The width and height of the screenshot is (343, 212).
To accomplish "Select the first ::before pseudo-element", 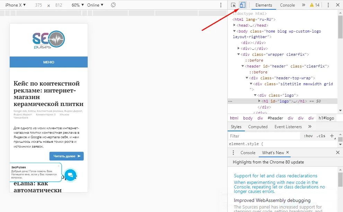I will click(254, 60).
